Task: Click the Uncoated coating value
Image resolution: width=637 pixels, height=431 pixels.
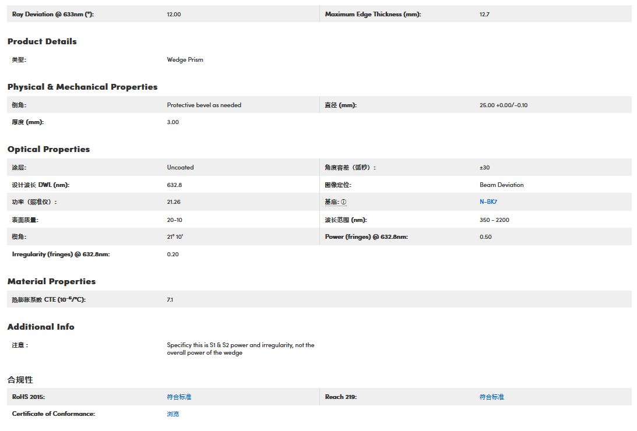Action: [x=180, y=167]
